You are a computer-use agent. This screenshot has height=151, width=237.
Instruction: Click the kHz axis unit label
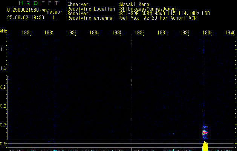4,31
